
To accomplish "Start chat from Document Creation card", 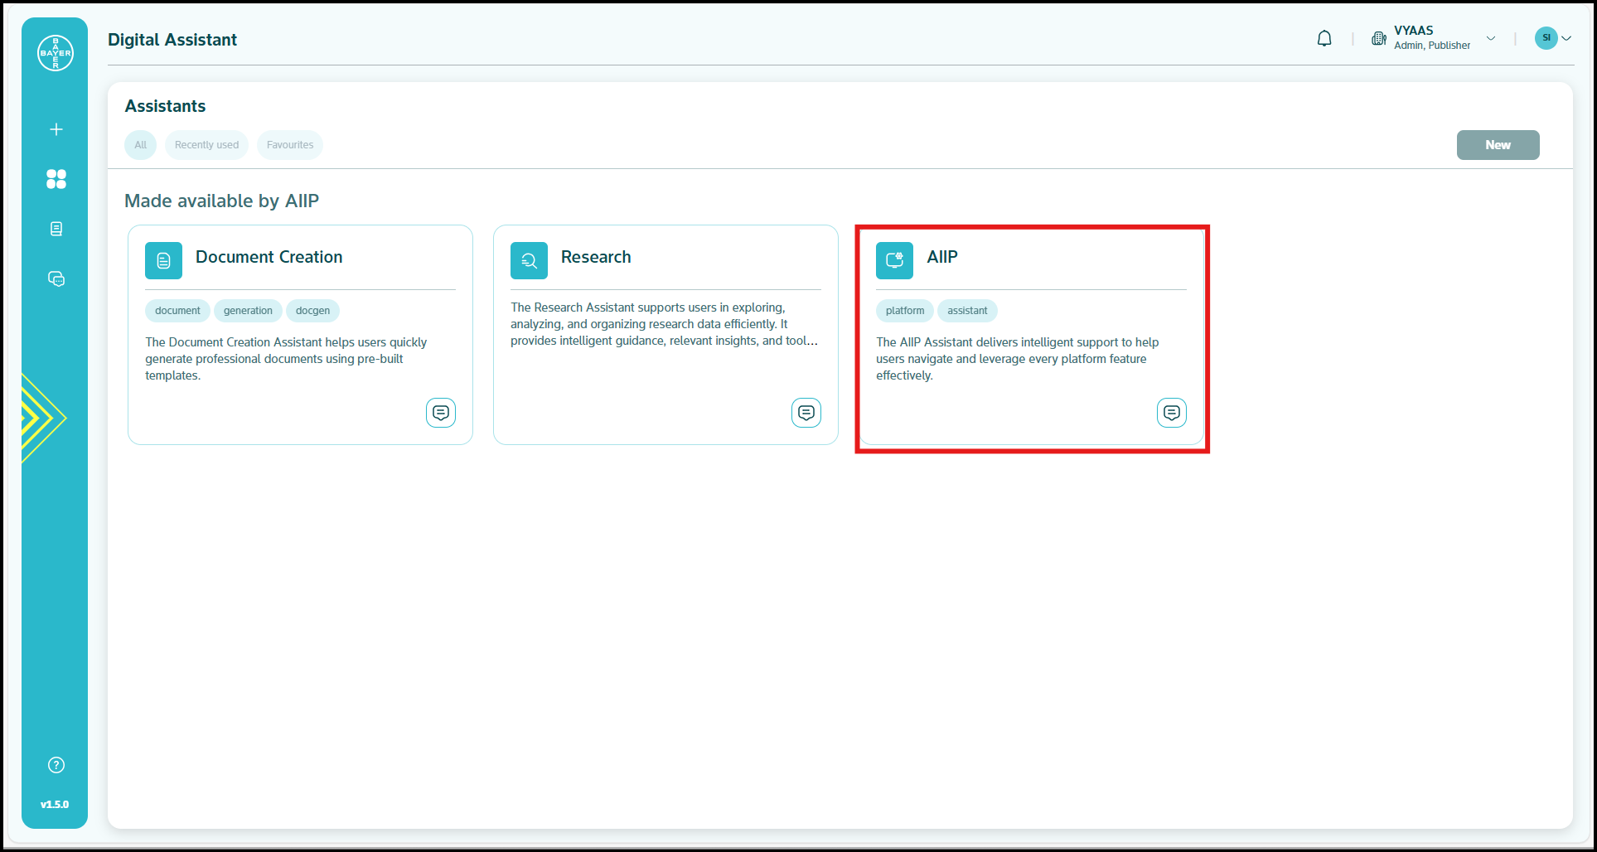I will (441, 412).
